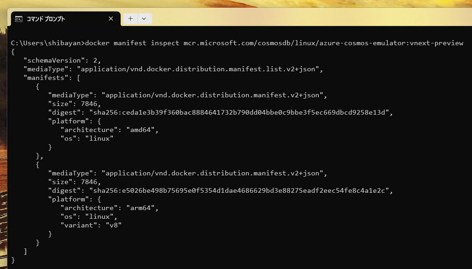The width and height of the screenshot is (472, 269).
Task: Click the command prompt icon in tab
Action: click(x=19, y=19)
